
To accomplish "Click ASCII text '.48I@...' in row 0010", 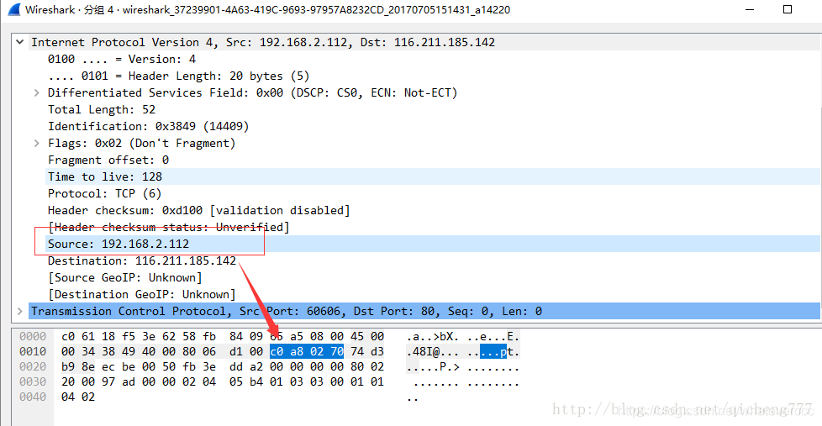I will pyautogui.click(x=433, y=351).
